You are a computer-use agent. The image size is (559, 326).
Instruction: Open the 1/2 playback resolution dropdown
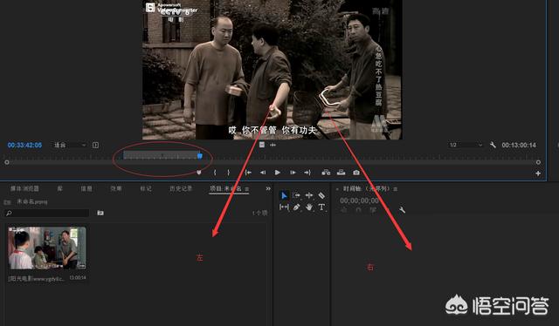(466, 145)
